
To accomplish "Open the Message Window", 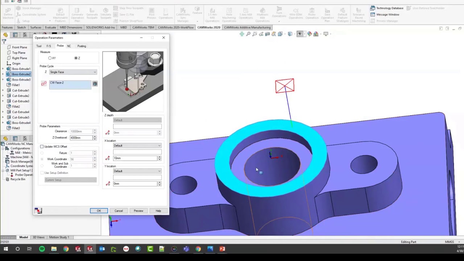I will 385,14.
